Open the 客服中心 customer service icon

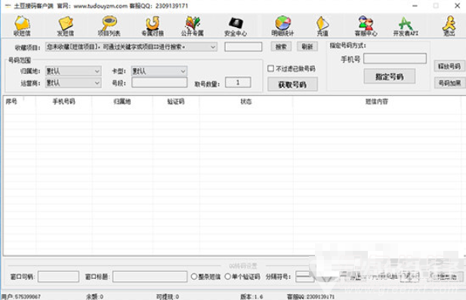coord(366,26)
